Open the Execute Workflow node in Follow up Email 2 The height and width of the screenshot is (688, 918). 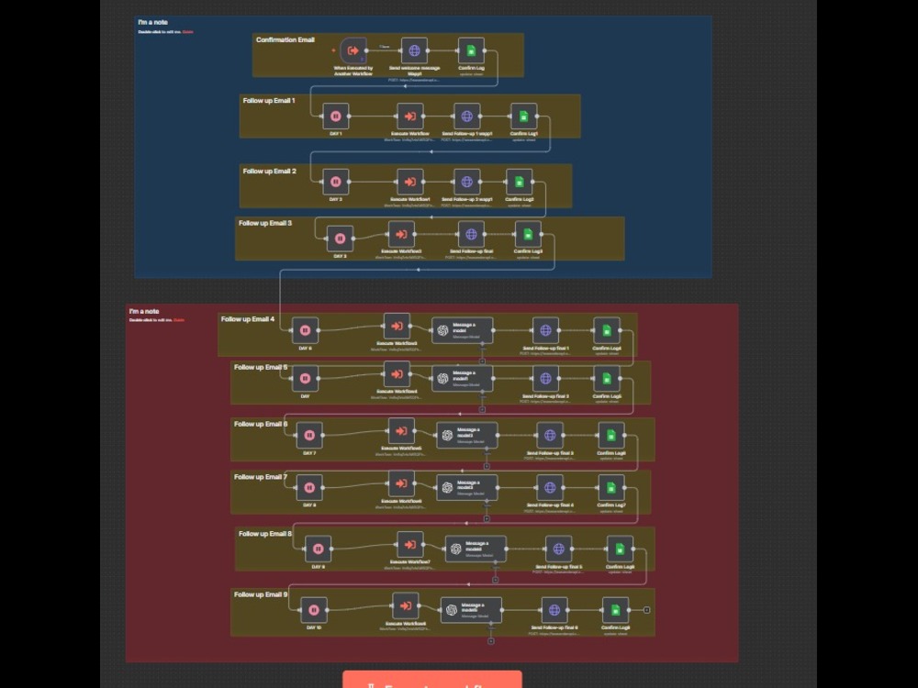point(409,182)
